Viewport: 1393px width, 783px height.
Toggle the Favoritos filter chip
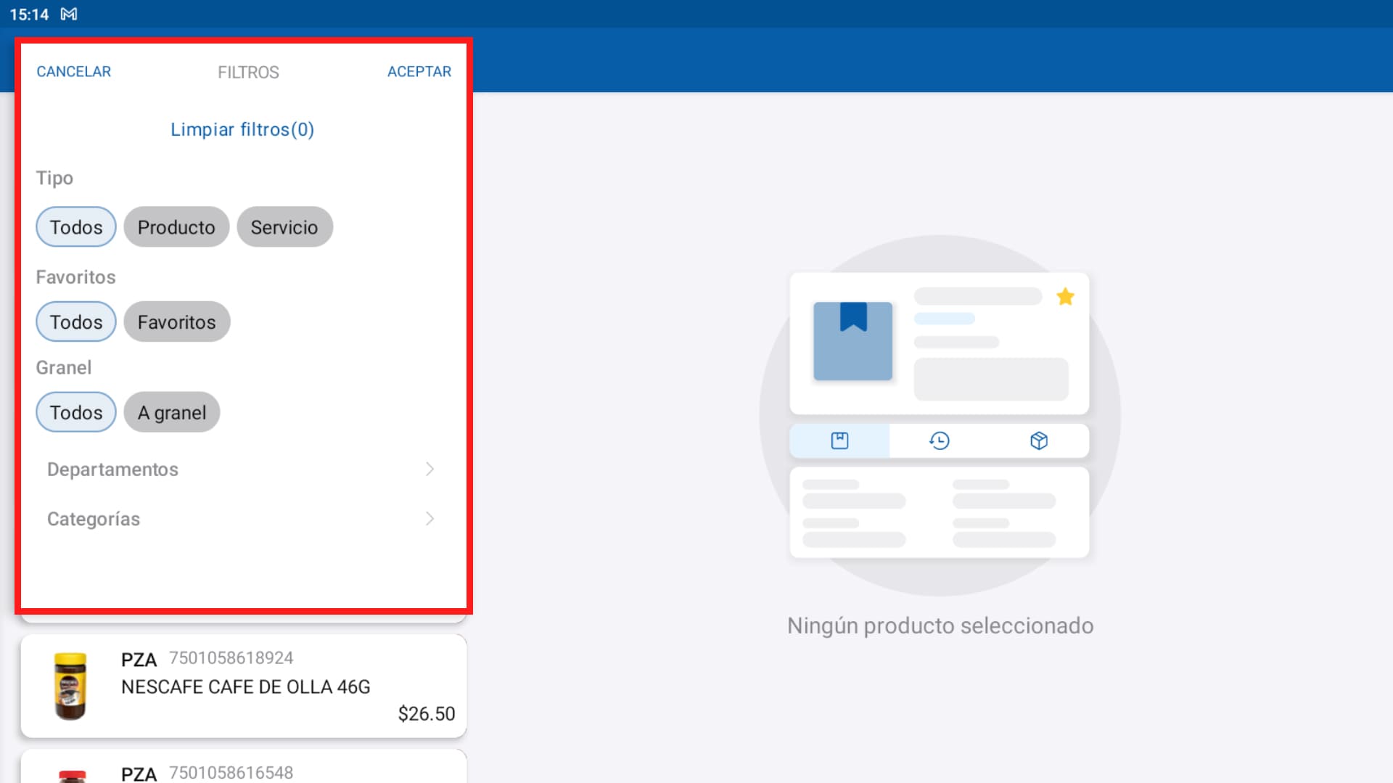[176, 321]
